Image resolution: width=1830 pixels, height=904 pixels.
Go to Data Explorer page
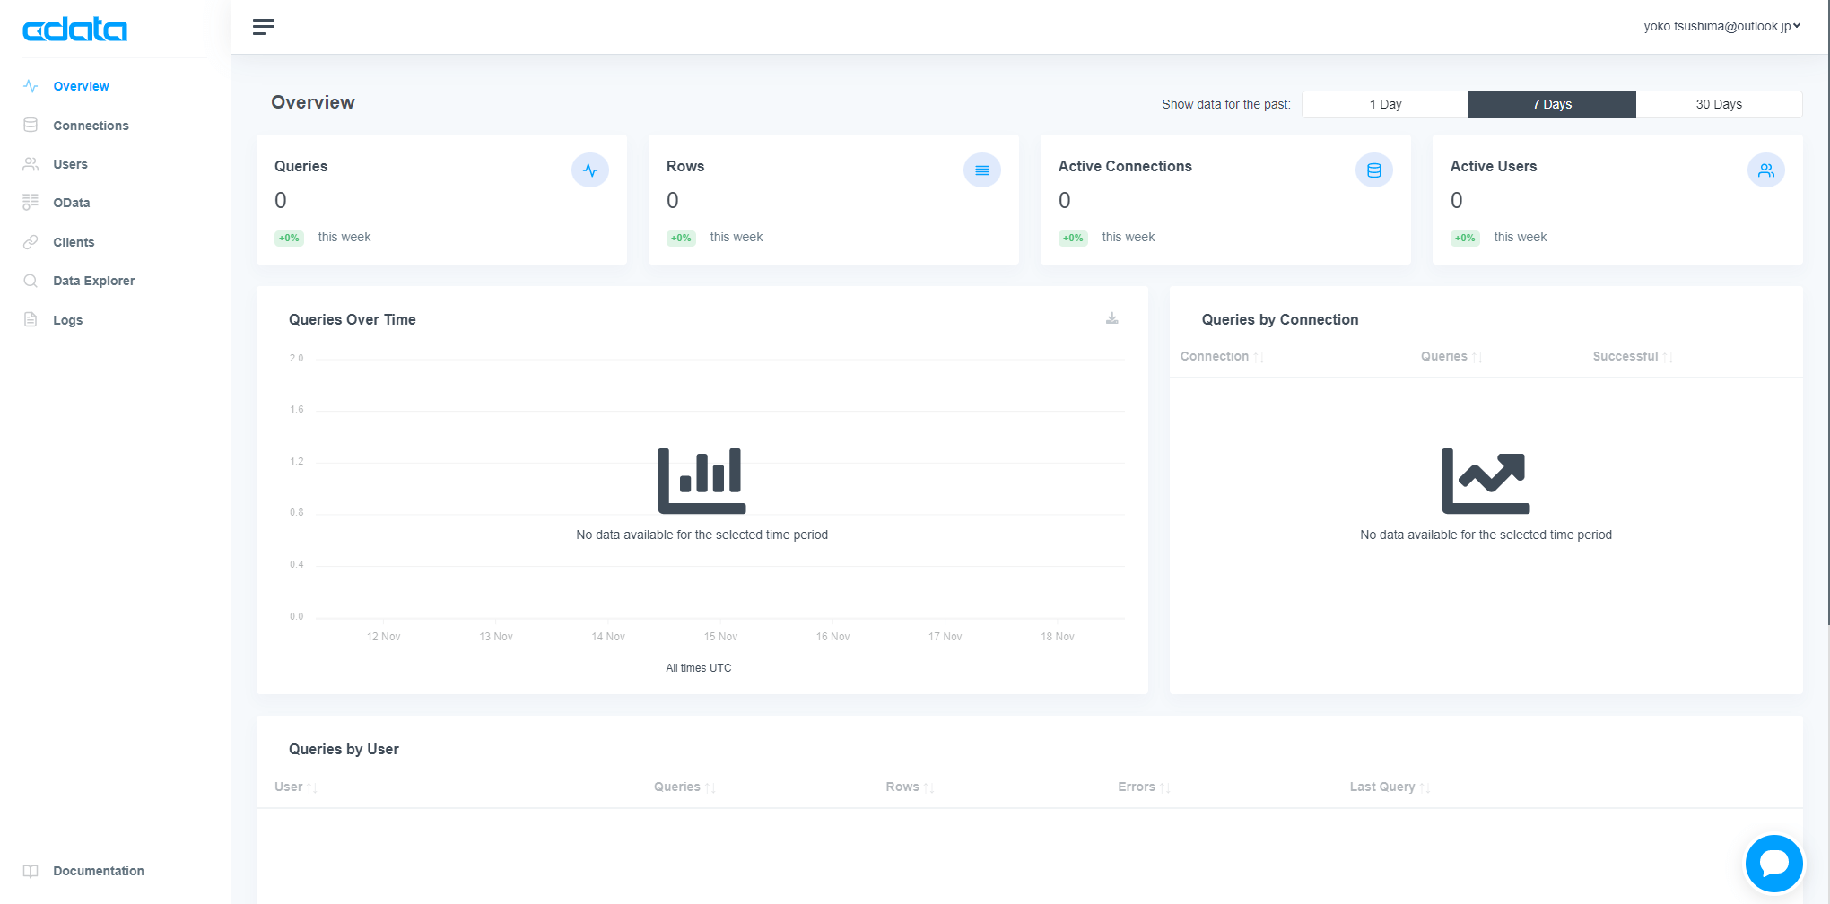(93, 281)
